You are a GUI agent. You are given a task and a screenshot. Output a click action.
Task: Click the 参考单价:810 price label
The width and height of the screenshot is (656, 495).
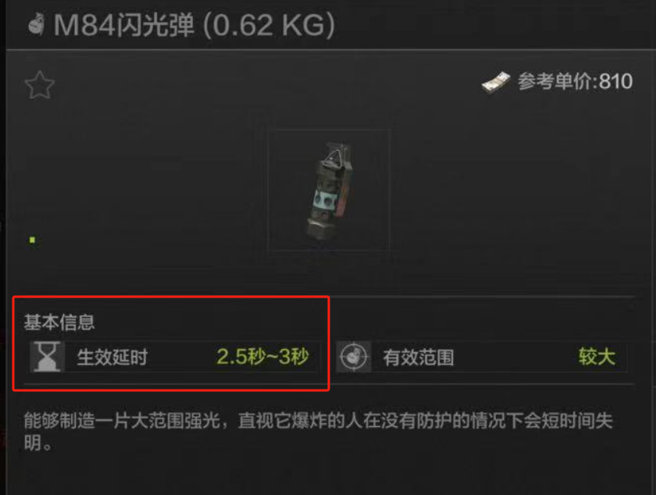pos(576,81)
